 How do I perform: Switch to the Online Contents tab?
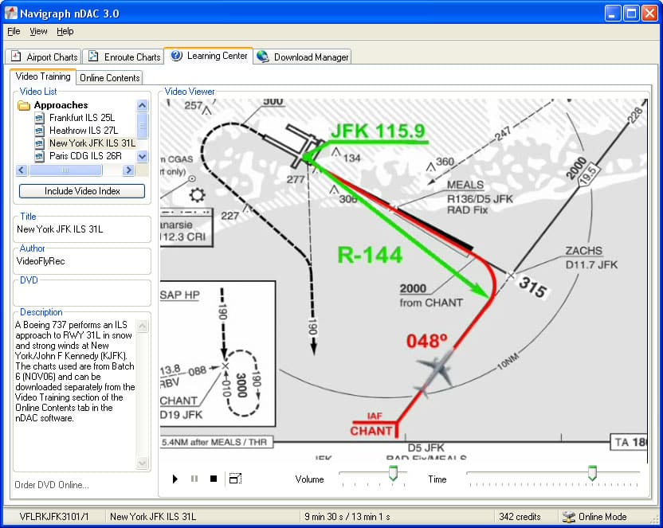click(109, 77)
